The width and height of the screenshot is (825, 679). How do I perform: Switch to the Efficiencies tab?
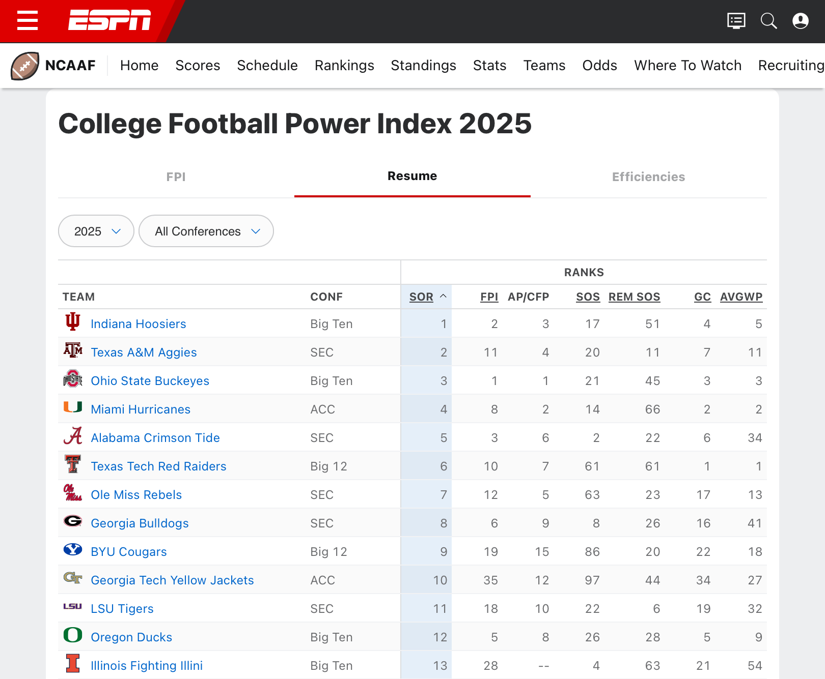[648, 177]
